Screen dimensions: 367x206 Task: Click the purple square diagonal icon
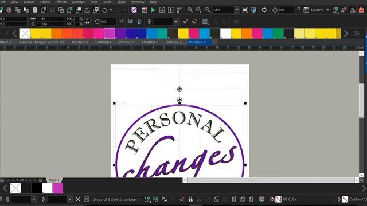click(x=134, y=10)
